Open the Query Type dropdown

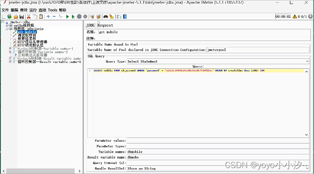pos(218,61)
